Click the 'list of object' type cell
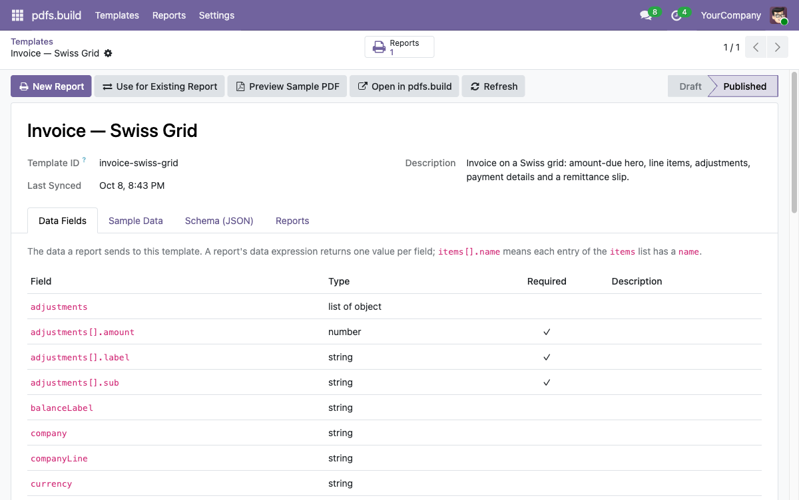This screenshot has height=500, width=799. (x=355, y=307)
